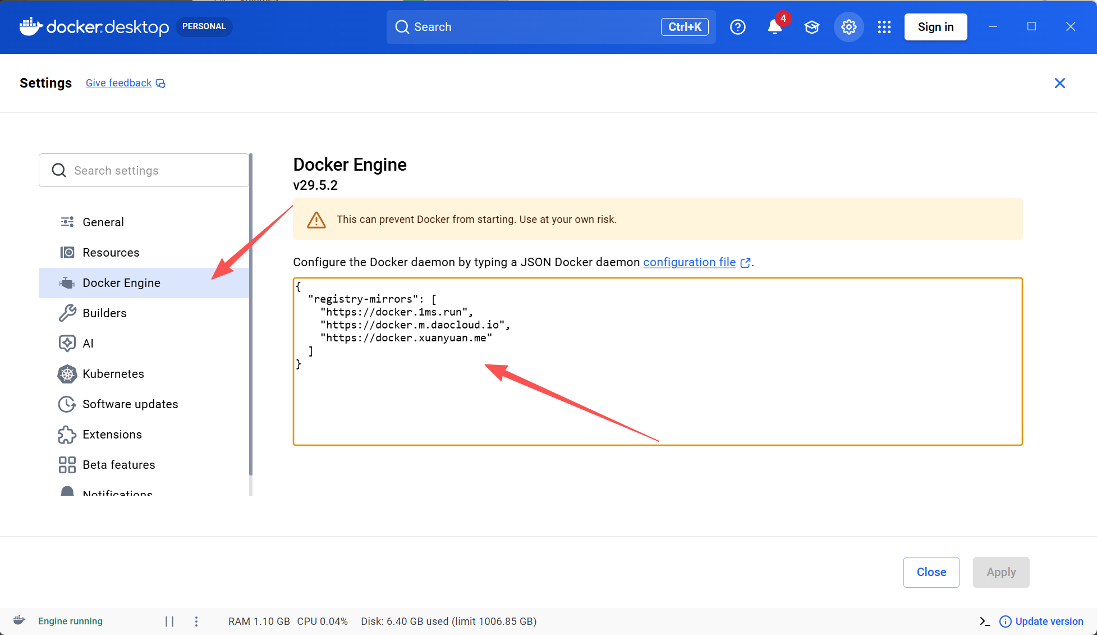Click the settings sidebar scrollbar
1097x635 pixels.
251,314
